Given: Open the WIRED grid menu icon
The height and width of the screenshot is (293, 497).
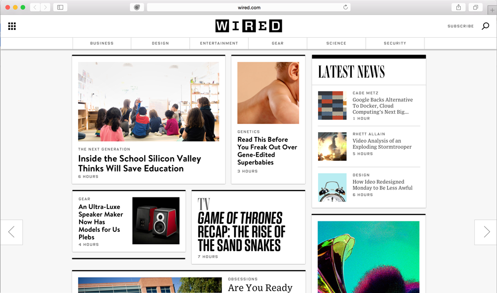Looking at the screenshot, I should pos(12,26).
